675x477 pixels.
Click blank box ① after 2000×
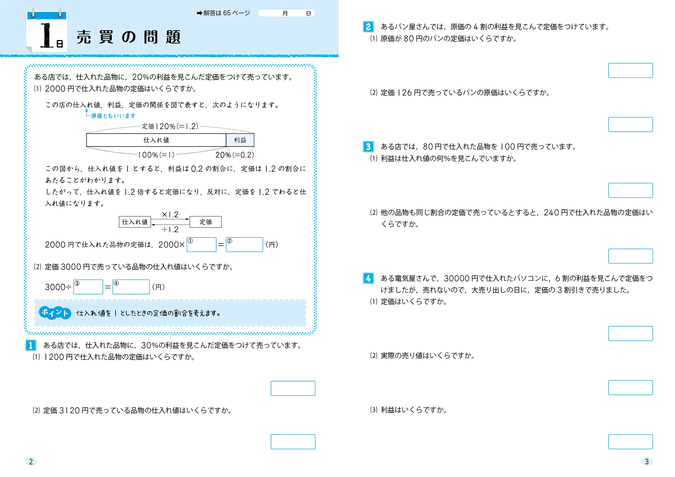(202, 245)
